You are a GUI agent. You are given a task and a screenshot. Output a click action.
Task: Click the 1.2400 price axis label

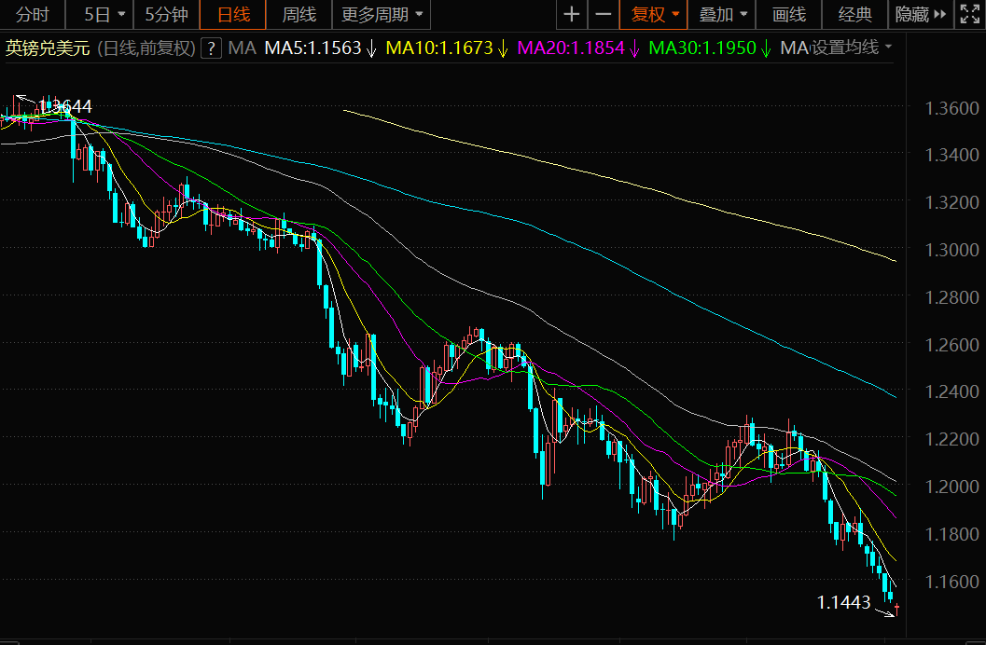tap(951, 391)
